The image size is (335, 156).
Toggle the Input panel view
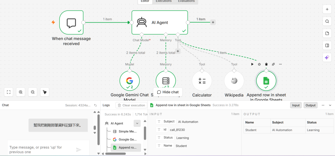tap(296, 105)
